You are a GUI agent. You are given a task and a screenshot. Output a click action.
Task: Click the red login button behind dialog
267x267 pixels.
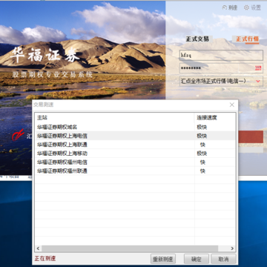pyautogui.click(x=251, y=136)
